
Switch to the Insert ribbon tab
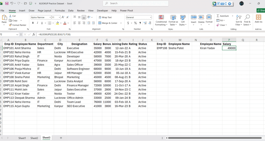22,10
